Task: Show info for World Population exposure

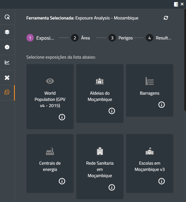Action: 62,117
